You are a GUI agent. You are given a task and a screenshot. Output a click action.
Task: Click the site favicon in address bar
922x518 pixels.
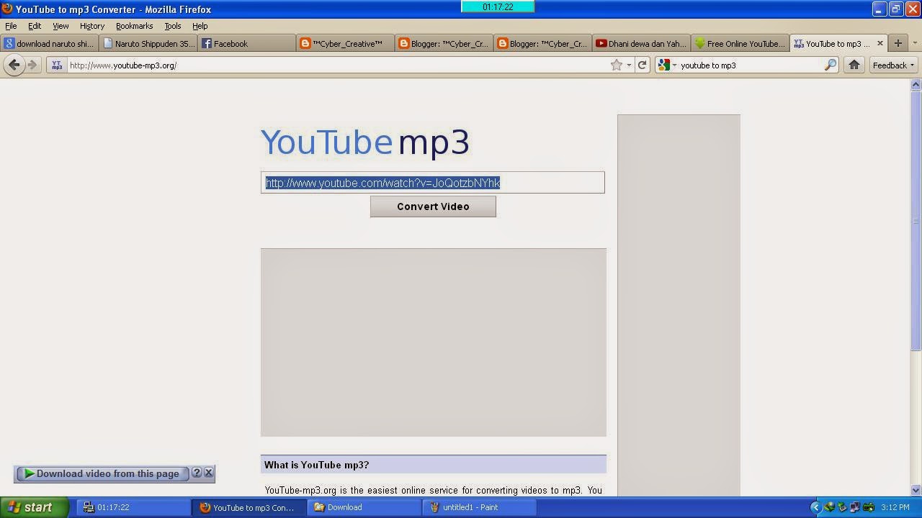tap(57, 65)
